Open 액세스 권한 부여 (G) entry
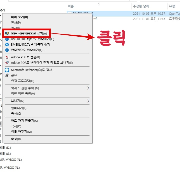This screenshot has height=172, width=180. pos(25,88)
